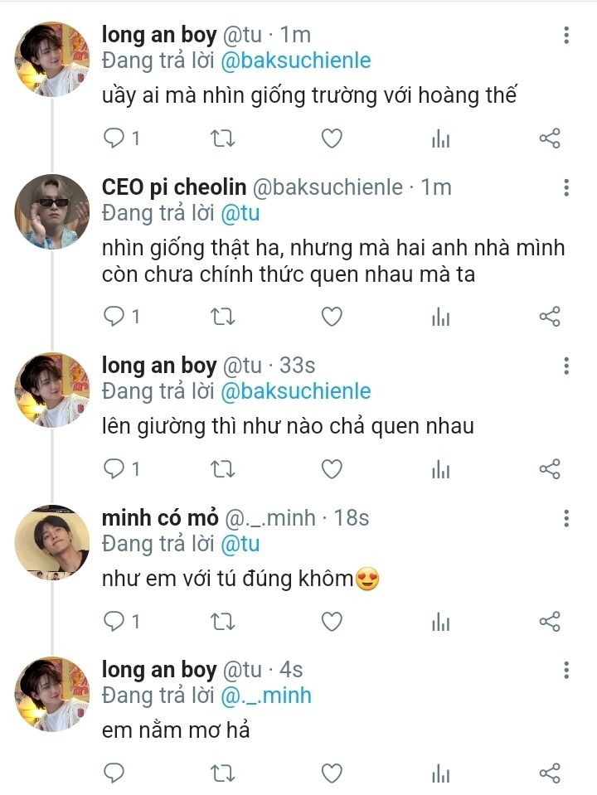
Task: Open more options for the first tweet
Action: coord(566,35)
